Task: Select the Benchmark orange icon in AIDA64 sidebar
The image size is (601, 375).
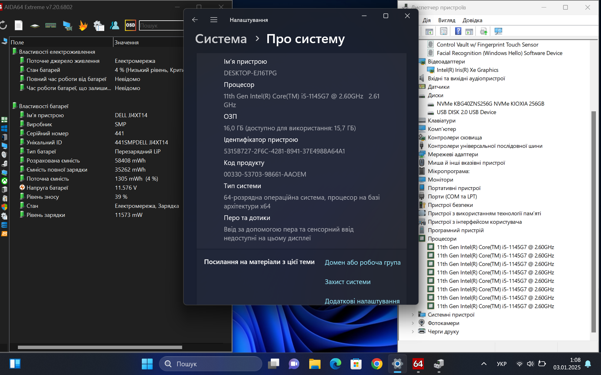Action: (x=4, y=233)
